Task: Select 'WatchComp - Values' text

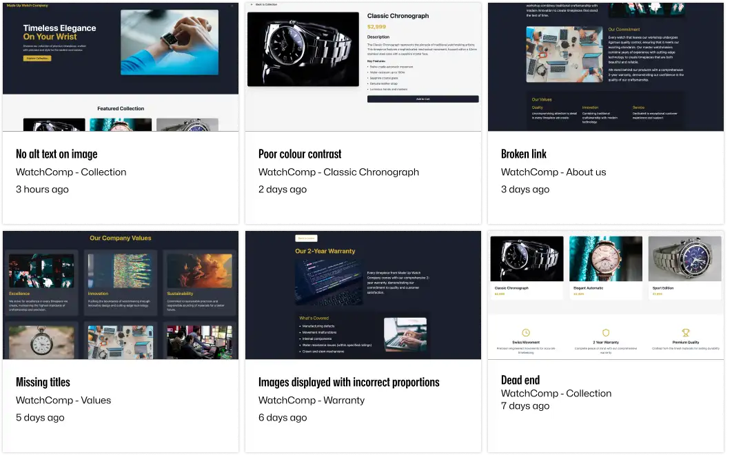Action: click(x=63, y=401)
